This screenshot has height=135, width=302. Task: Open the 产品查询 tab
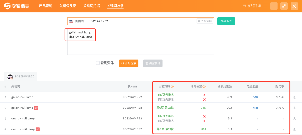point(46,6)
